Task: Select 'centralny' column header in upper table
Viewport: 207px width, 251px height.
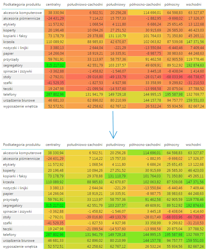Action: 53,5
